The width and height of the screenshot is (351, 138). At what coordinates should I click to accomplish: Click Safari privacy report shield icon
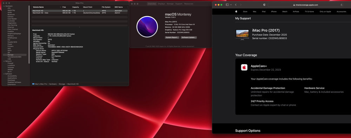coord(264,5)
